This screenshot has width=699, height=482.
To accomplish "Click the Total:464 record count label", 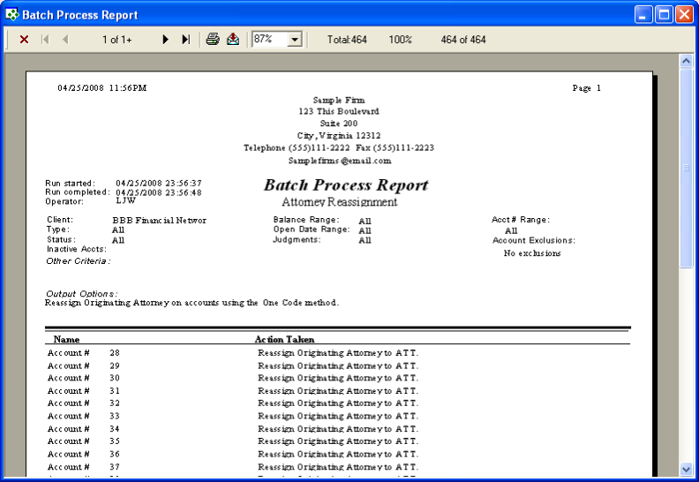I will pyautogui.click(x=347, y=40).
